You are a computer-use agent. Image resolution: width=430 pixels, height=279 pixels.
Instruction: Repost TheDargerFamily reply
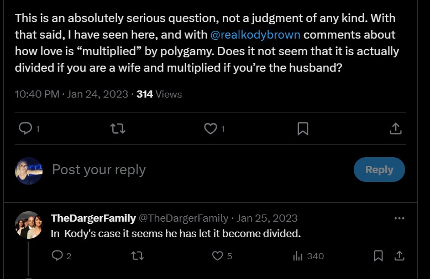point(138,256)
